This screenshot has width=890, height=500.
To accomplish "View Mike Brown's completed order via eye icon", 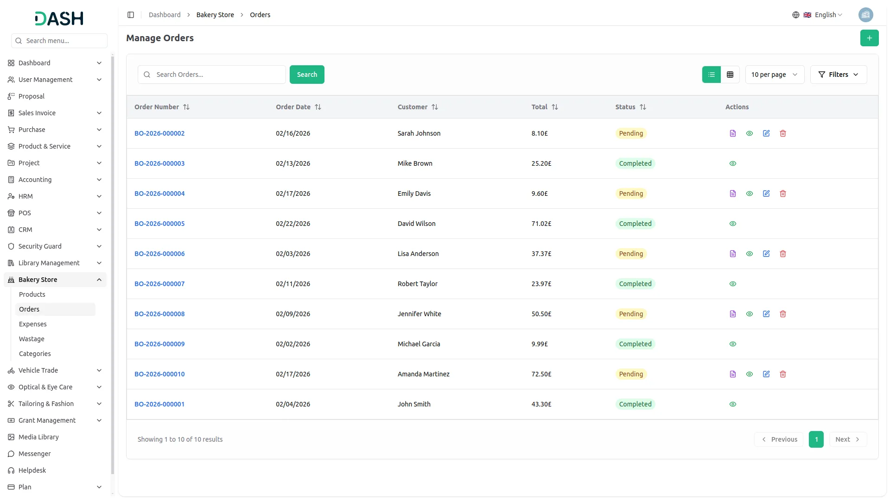I will (733, 163).
